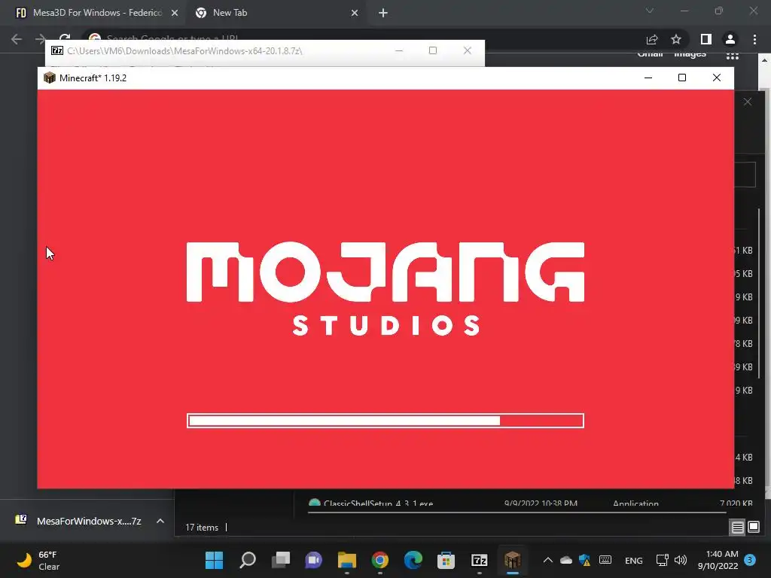This screenshot has height=578, width=771.
Task: Open touch keyboard tray icon
Action: [x=605, y=560]
